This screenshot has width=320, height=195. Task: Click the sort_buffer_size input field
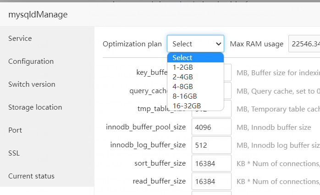point(211,163)
